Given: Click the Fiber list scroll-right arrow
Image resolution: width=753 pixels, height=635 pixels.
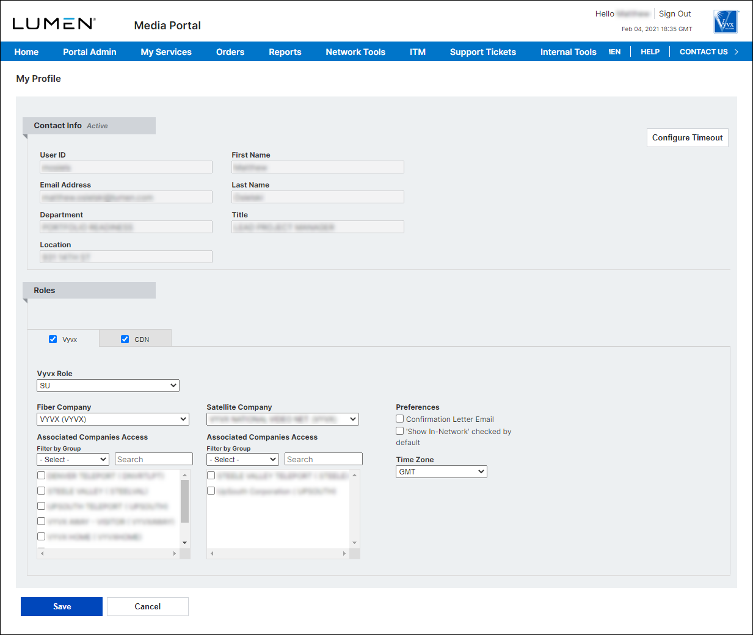Looking at the screenshot, I should tap(175, 554).
